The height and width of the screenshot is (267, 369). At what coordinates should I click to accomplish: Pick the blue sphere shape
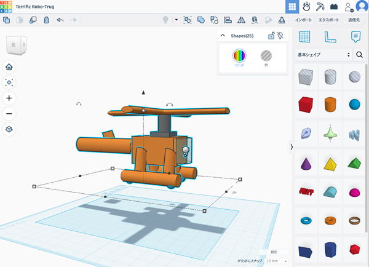pos(355,105)
